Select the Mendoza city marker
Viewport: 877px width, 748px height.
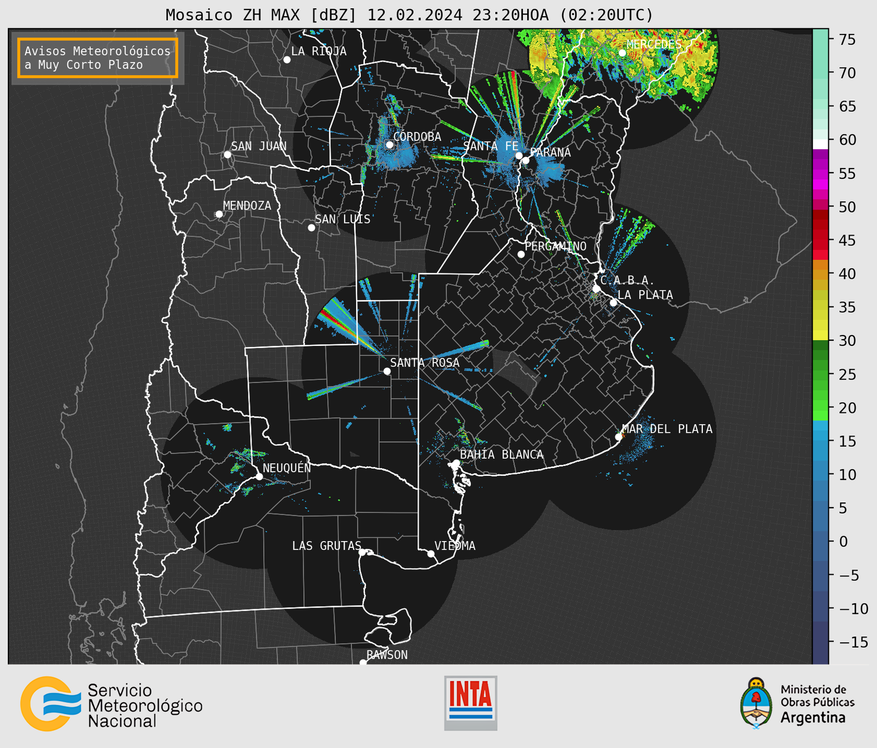(x=219, y=214)
